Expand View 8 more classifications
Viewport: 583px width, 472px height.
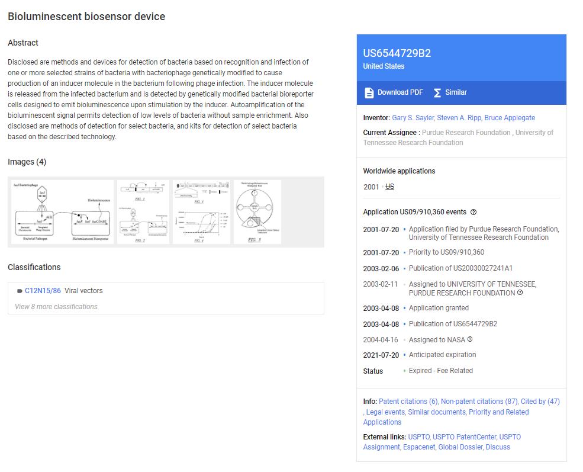[x=56, y=307]
